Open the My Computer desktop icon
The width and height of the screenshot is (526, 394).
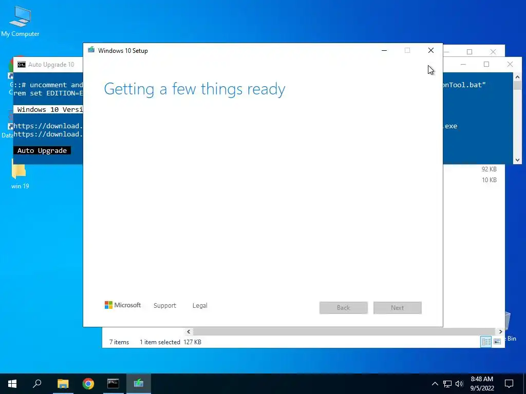(20, 21)
